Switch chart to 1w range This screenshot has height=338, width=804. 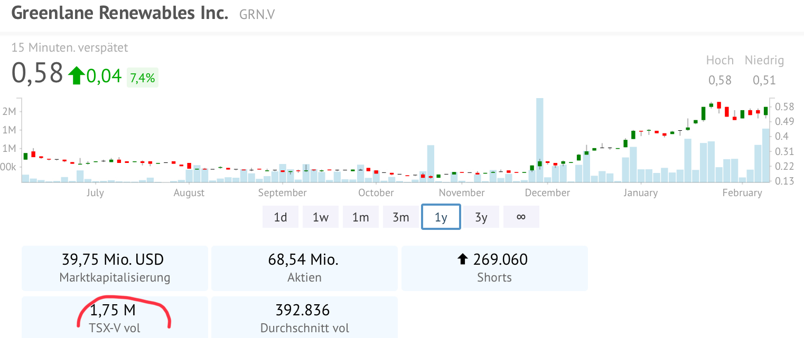pyautogui.click(x=321, y=217)
